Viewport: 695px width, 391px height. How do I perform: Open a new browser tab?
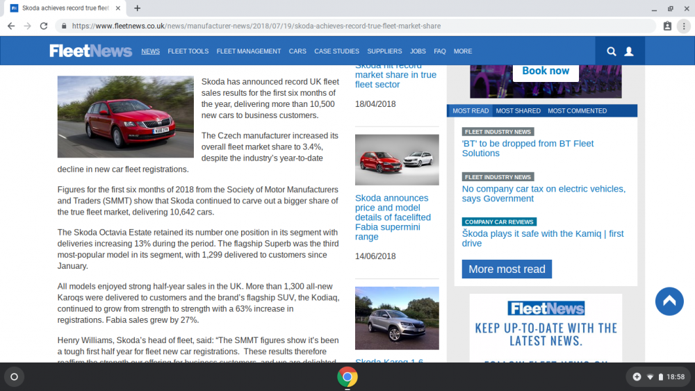(138, 8)
